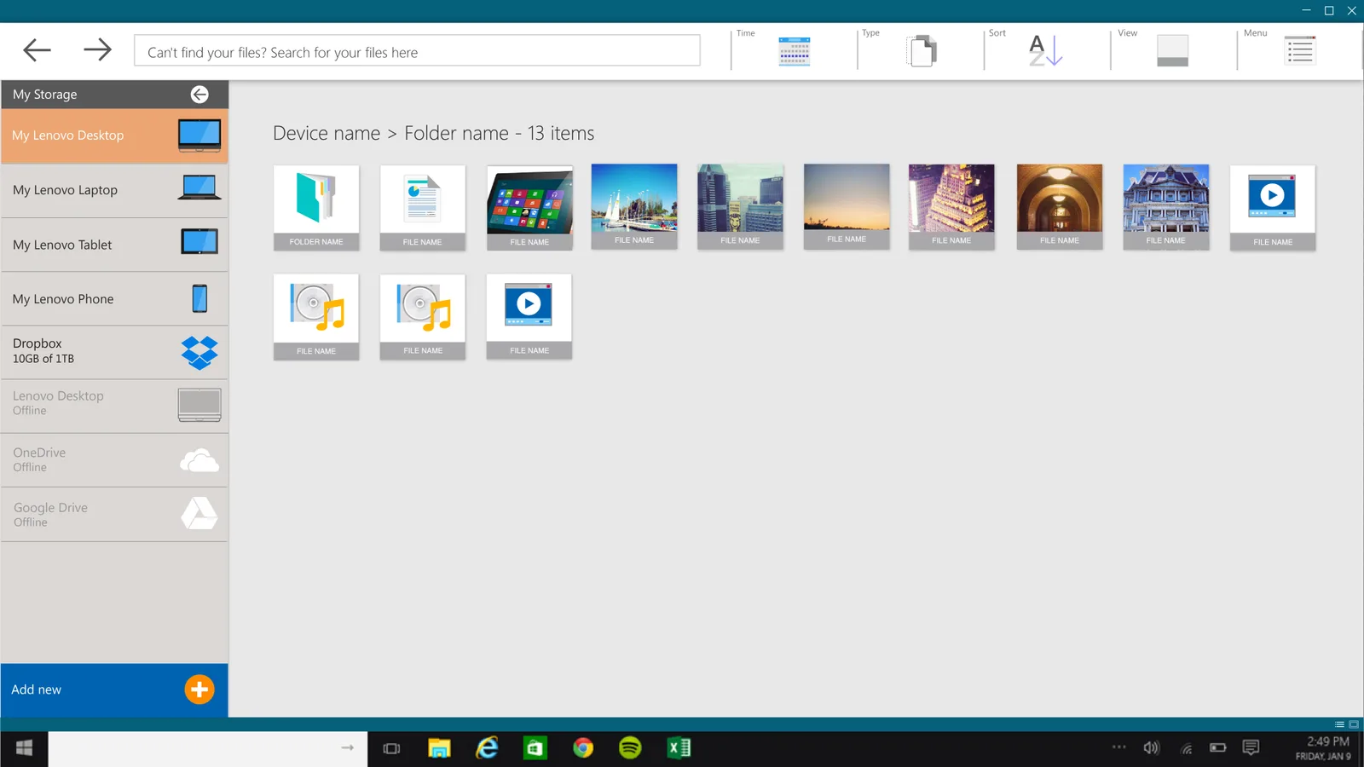Open the Store app on taskbar

(x=535, y=748)
